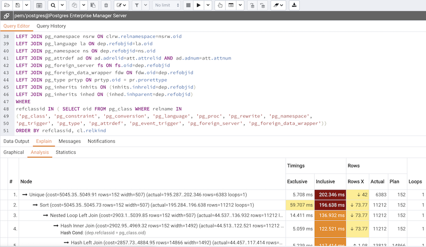The width and height of the screenshot is (426, 247).
Task: Click line number 47 in the gutter
Action: pos(6,101)
